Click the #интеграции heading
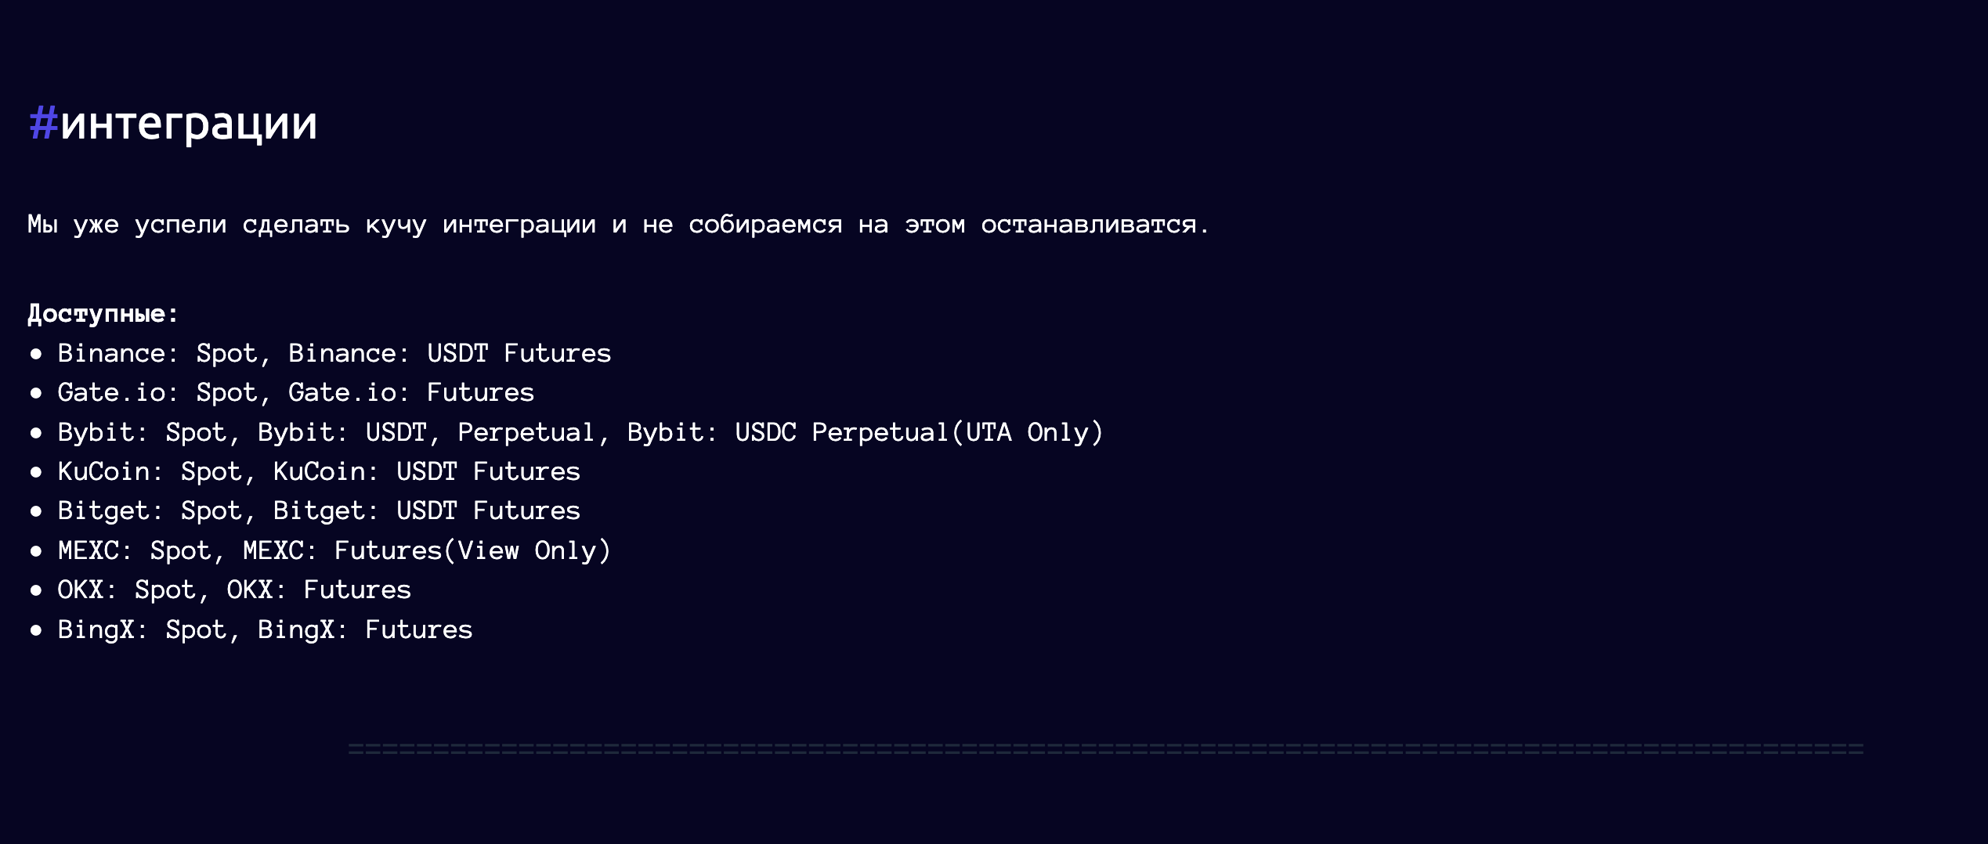The width and height of the screenshot is (1988, 844). (x=173, y=124)
